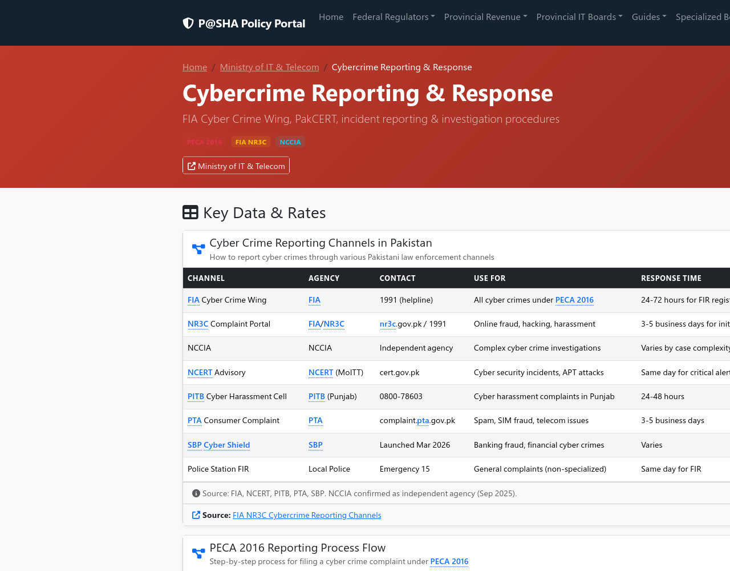The image size is (730, 571).
Task: Click the Cybercrime Reporting & Response page title
Action: 368,93
